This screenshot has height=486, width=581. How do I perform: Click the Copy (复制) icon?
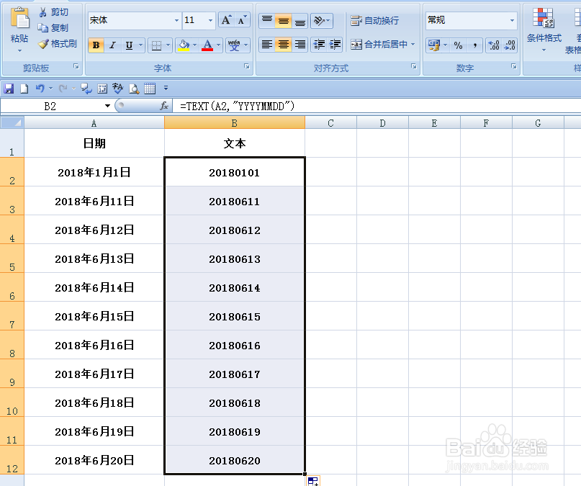coord(43,28)
